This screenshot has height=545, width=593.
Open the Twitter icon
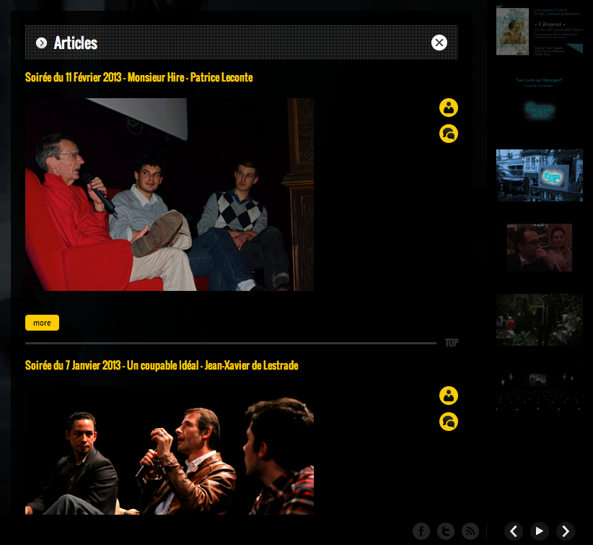[x=446, y=531]
